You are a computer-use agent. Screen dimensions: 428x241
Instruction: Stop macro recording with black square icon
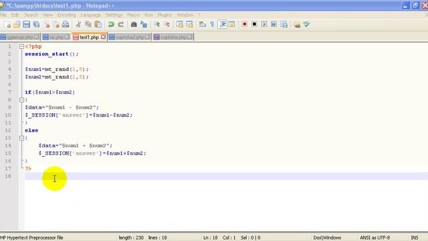(254, 24)
